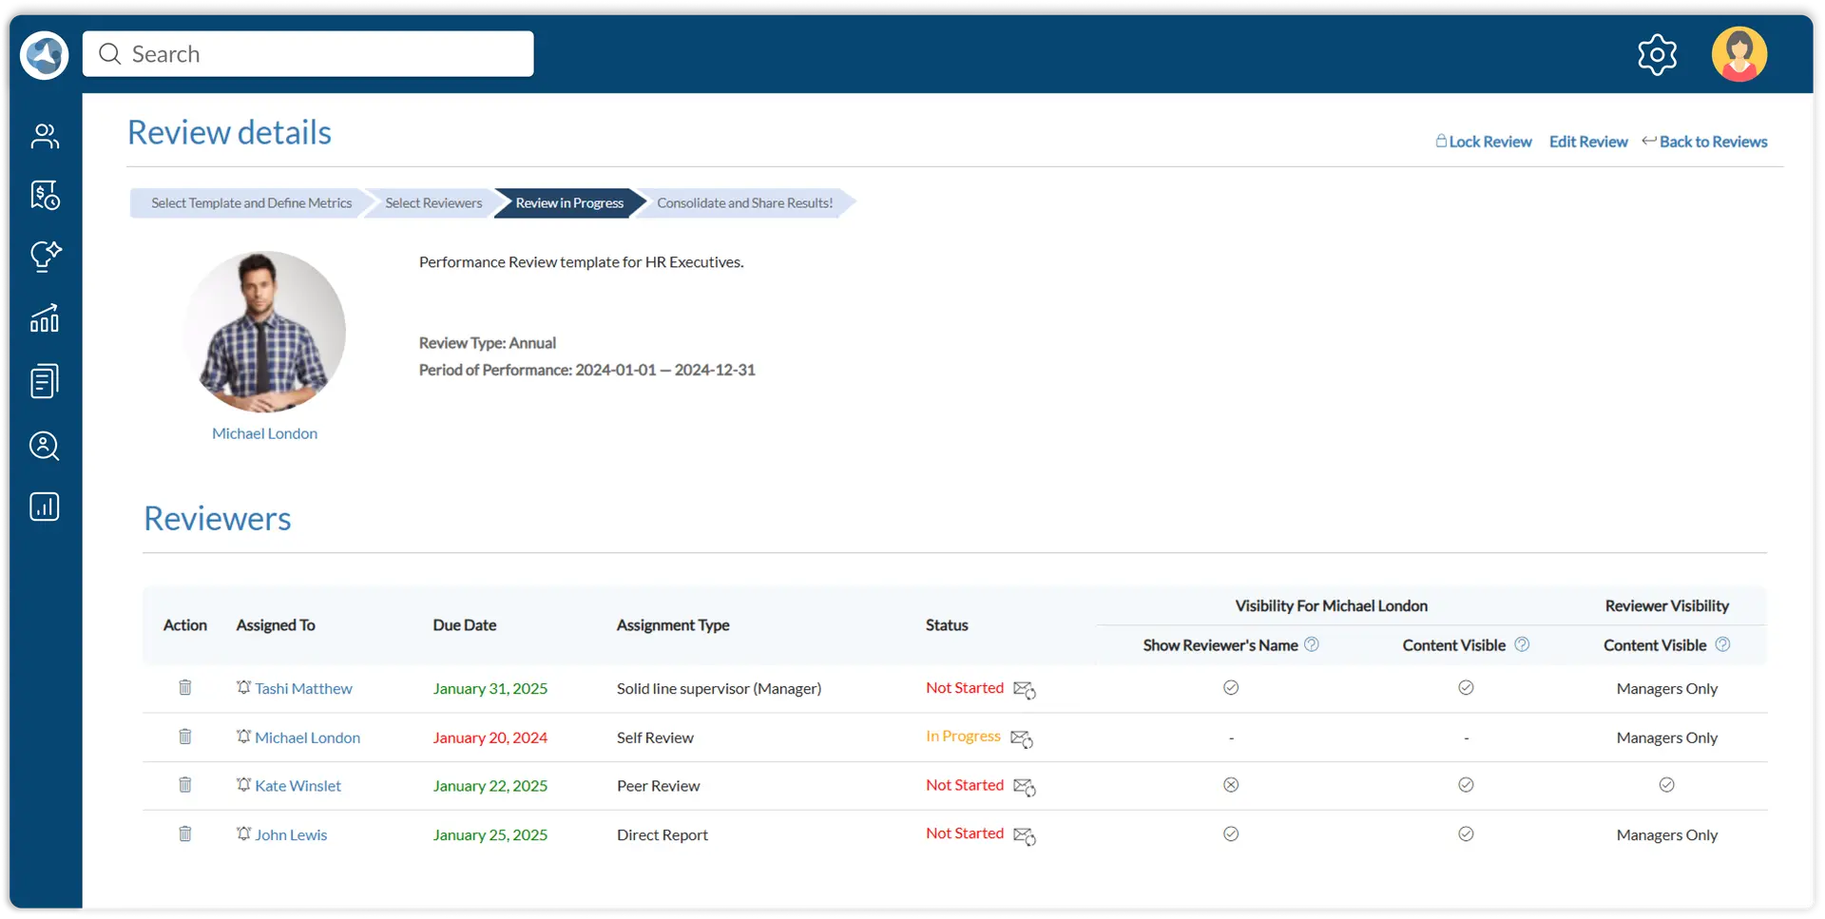Open the settings gear icon
Viewport: 1825px width, 919px height.
(x=1657, y=55)
